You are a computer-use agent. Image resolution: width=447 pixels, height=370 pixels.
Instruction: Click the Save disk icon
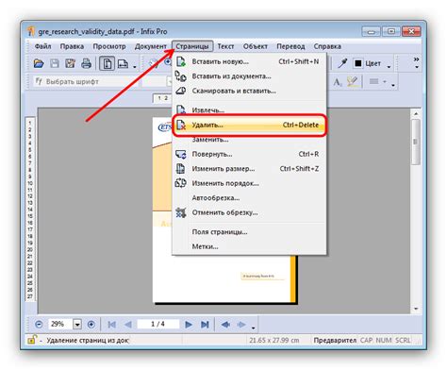pyautogui.click(x=55, y=64)
